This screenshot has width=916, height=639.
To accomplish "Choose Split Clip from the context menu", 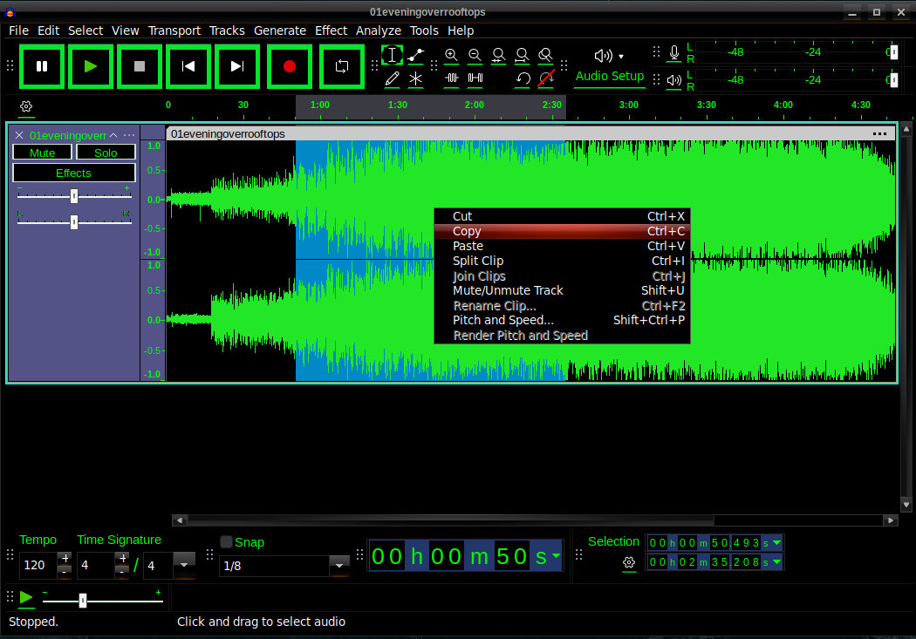I will 562,261.
